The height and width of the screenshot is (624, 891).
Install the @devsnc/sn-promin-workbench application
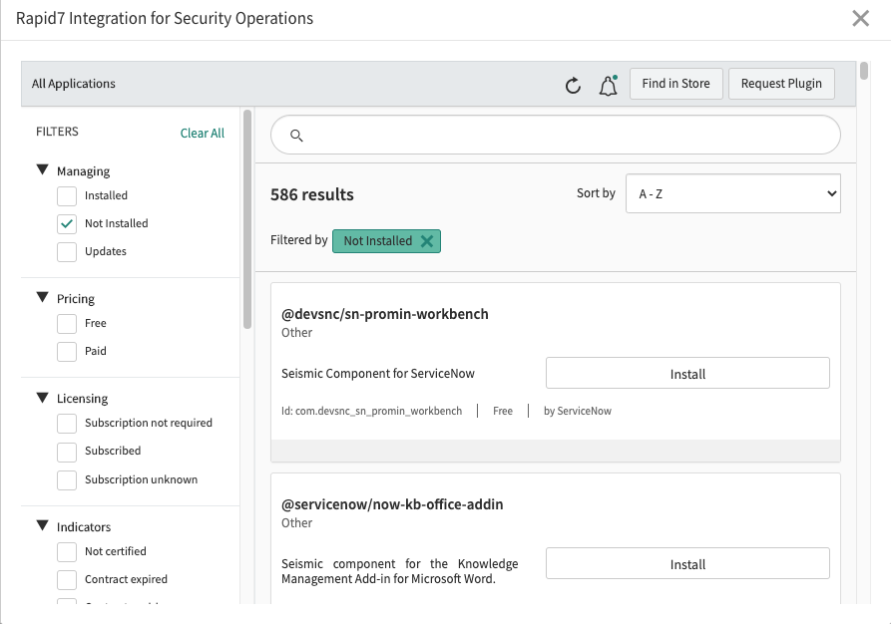point(687,373)
